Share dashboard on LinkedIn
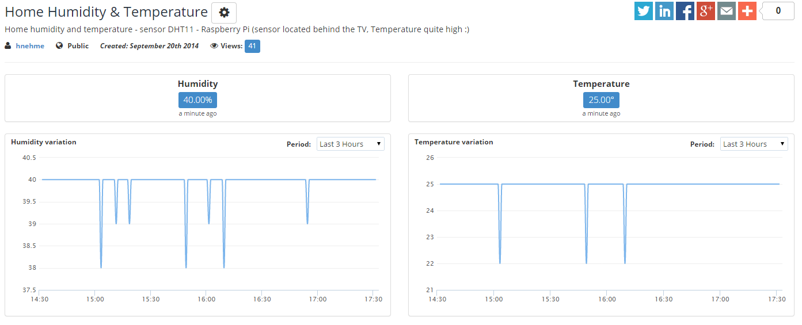This screenshot has width=802, height=325. [664, 11]
